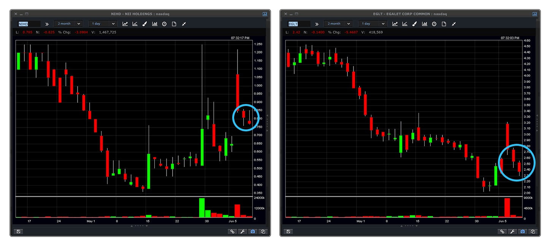The height and width of the screenshot is (246, 550).
Task: Close the NIHD chart window
Action: (x=16, y=14)
